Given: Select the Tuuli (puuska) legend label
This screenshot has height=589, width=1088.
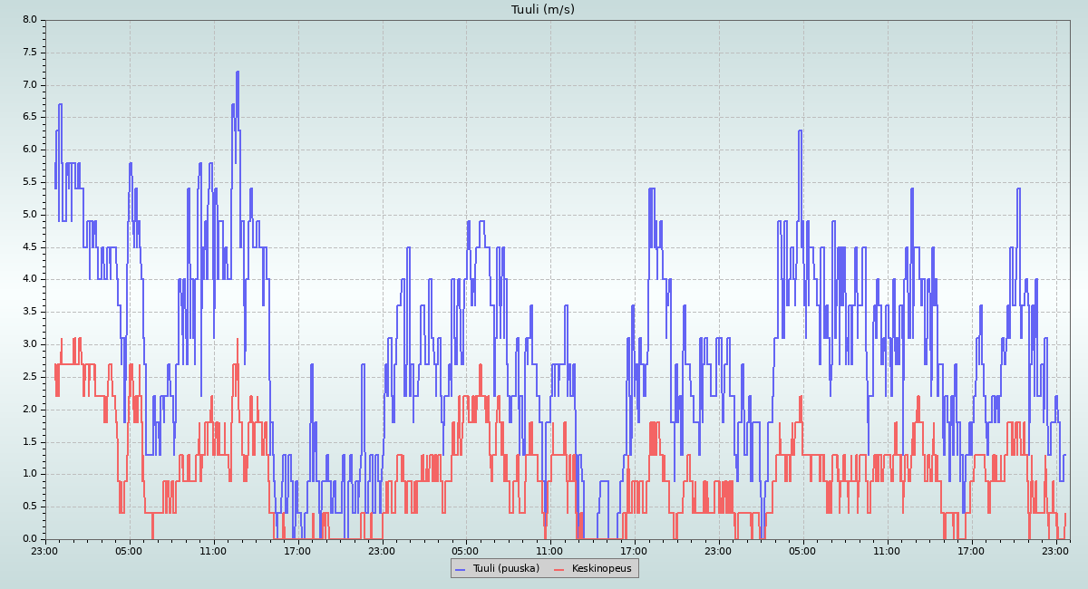Looking at the screenshot, I should point(506,568).
